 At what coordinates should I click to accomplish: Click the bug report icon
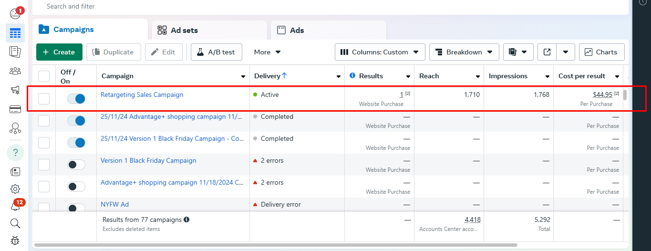15,241
